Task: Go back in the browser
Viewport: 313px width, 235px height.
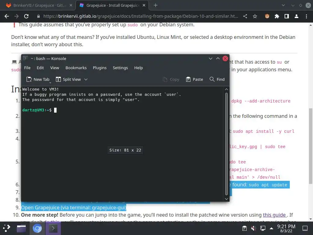Action: pyautogui.click(x=7, y=16)
